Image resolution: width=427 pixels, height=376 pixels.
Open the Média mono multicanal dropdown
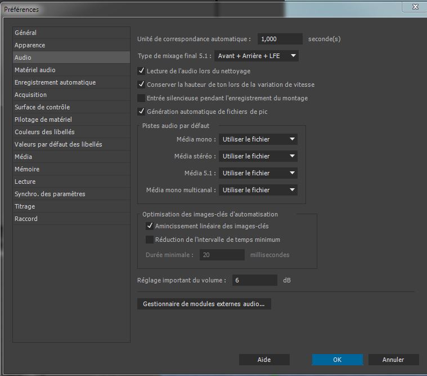tap(258, 190)
